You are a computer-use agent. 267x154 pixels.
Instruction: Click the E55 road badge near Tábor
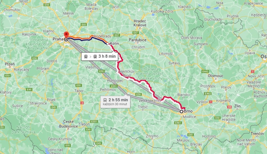[x=78, y=85]
